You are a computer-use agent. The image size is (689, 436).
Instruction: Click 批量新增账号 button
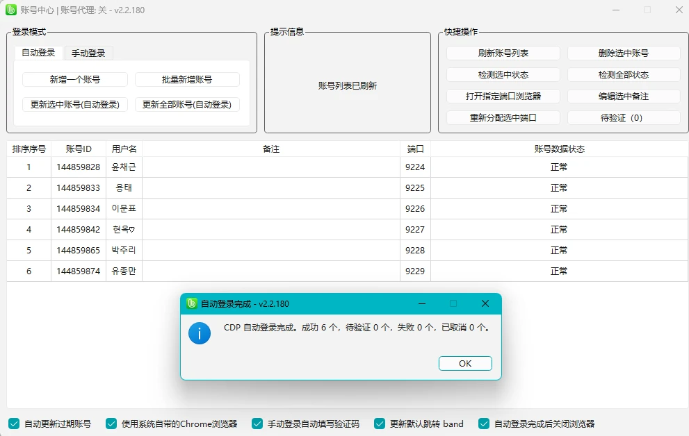(x=187, y=79)
